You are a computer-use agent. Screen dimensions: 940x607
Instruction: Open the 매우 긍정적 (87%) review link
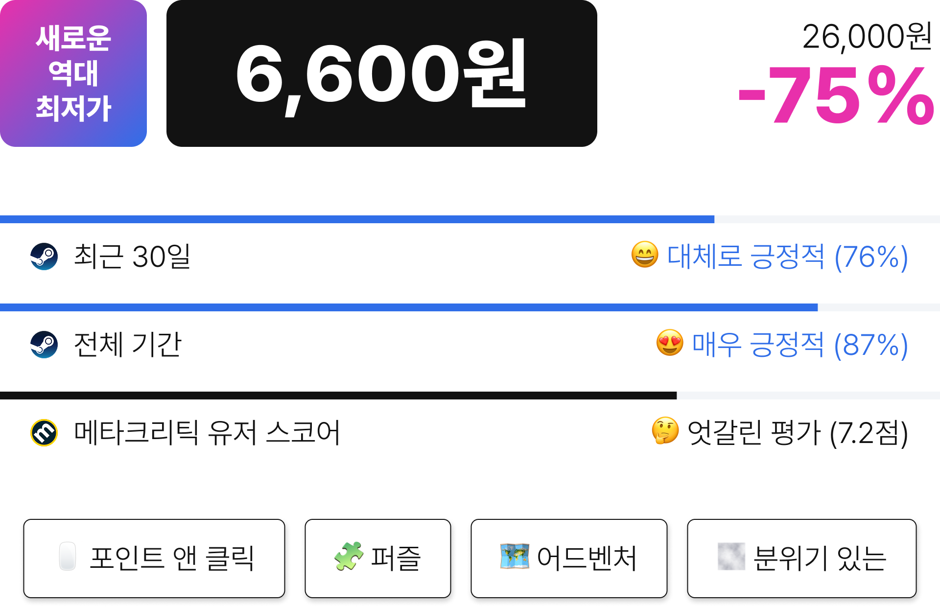(x=800, y=345)
